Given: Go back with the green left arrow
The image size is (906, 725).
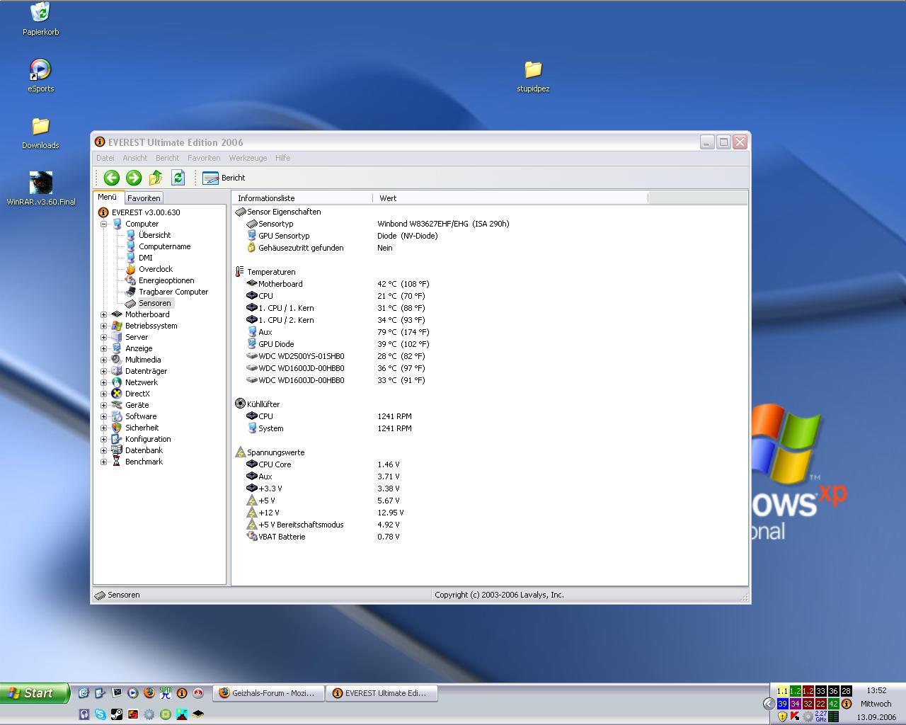Looking at the screenshot, I should (111, 178).
